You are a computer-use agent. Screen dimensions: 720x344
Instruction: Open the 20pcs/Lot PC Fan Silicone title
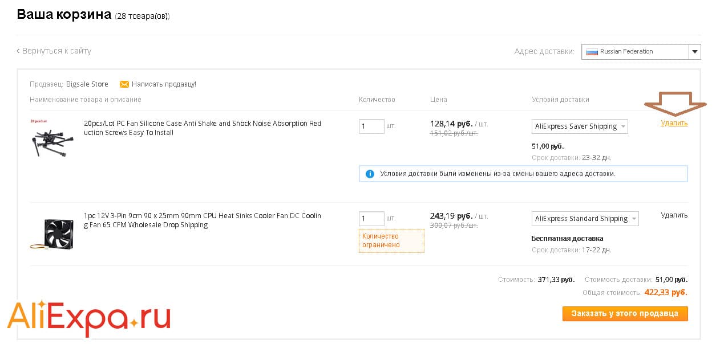click(x=203, y=128)
